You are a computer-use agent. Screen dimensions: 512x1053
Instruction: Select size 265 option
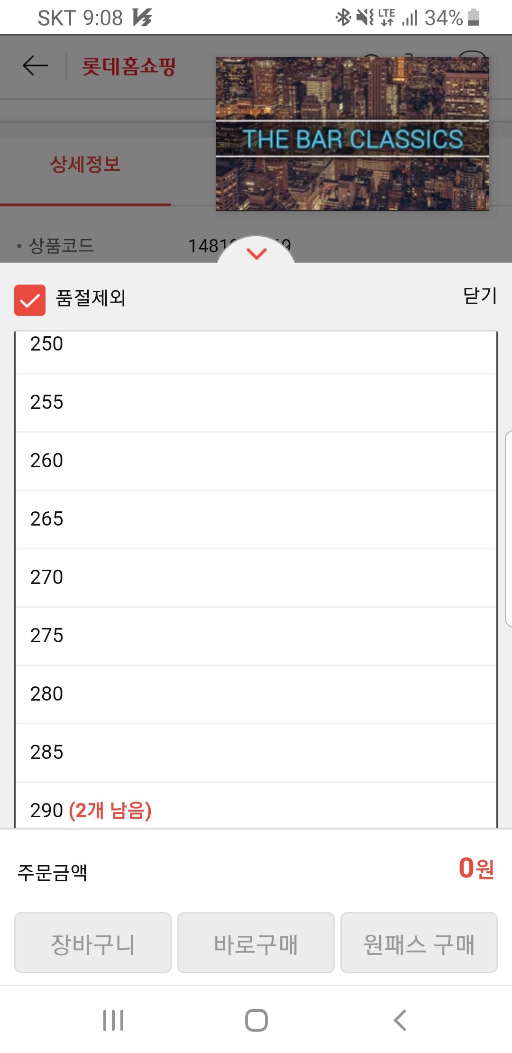[x=256, y=519]
